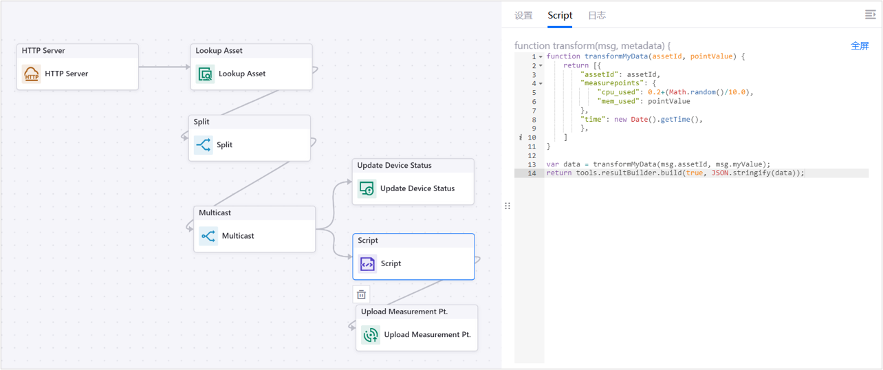Delete selected node with trash icon
This screenshot has width=883, height=370.
(x=361, y=294)
